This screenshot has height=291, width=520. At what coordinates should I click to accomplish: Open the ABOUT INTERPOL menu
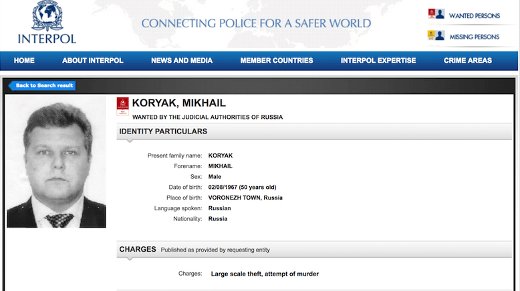pos(92,61)
